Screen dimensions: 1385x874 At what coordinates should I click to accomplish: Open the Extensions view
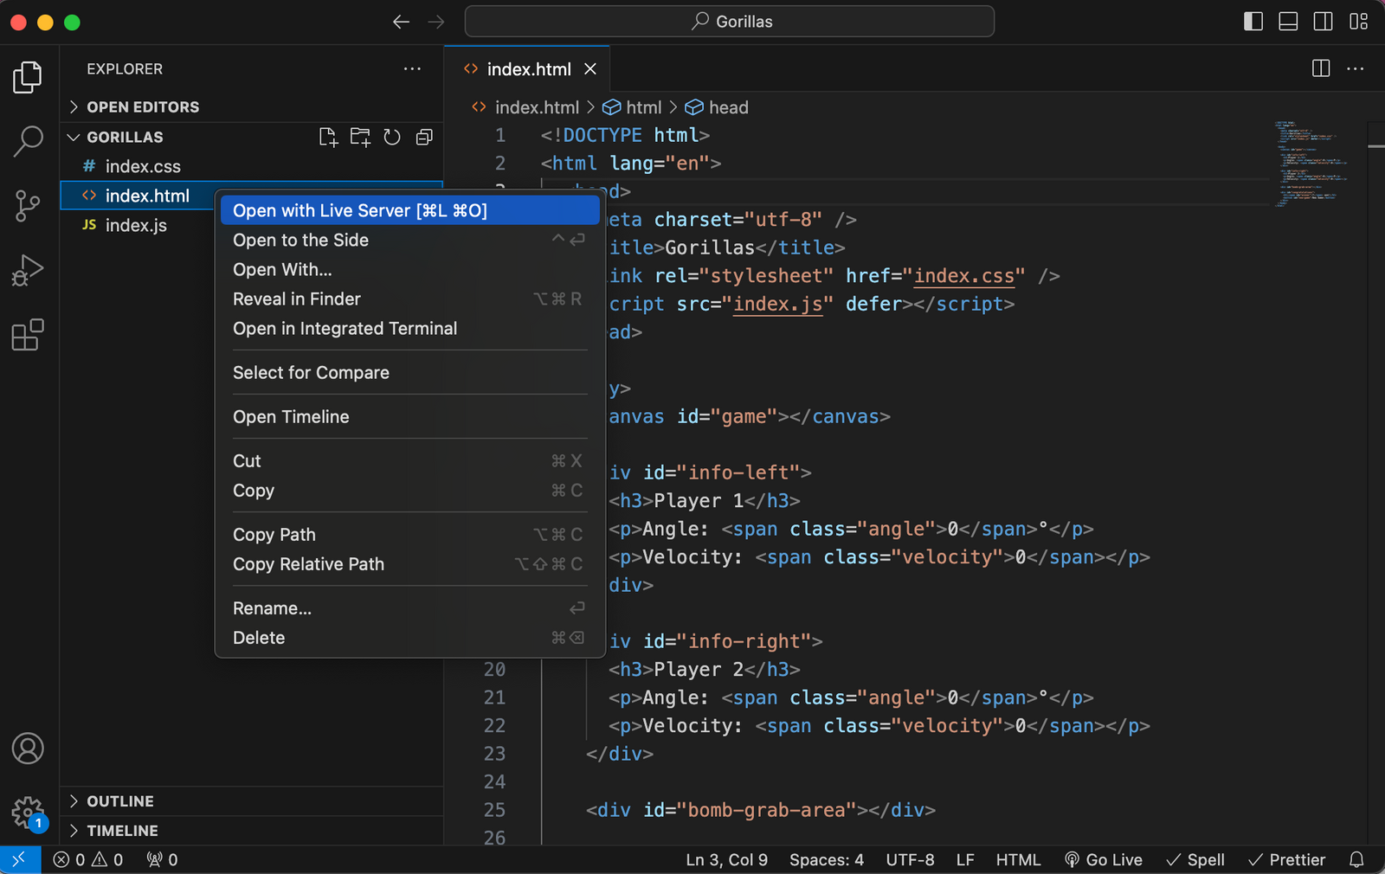28,335
